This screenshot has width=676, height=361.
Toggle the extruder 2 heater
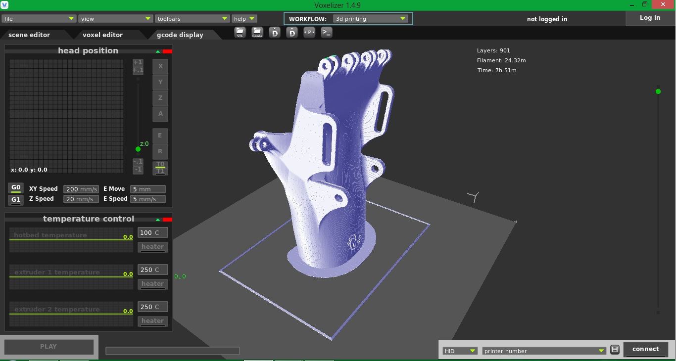(152, 321)
